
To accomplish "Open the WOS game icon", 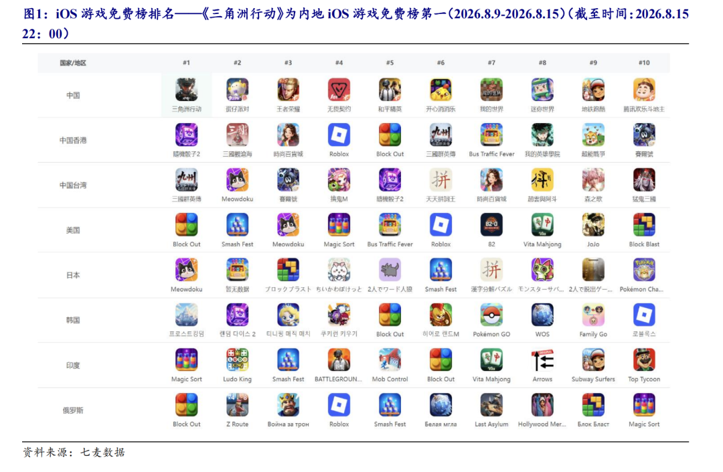I will click(542, 315).
